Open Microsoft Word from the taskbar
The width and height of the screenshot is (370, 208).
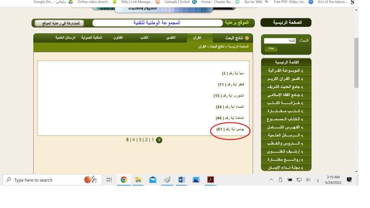pos(181,180)
